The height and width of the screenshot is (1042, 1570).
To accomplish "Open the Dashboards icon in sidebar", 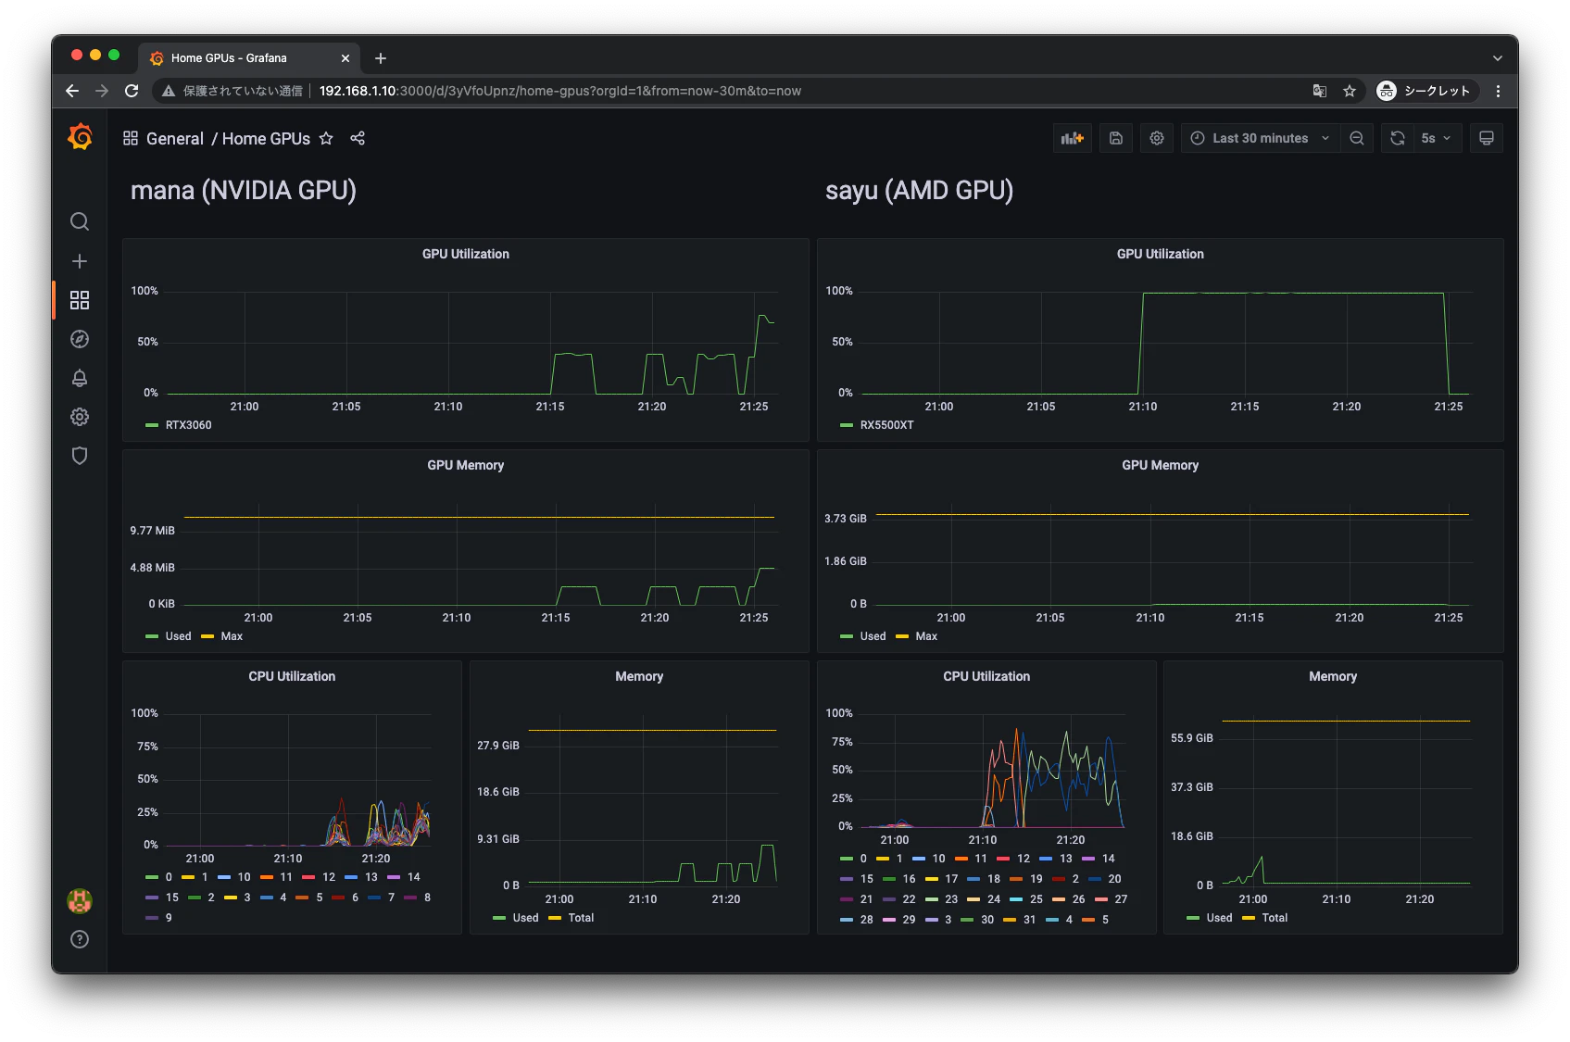I will click(x=80, y=300).
